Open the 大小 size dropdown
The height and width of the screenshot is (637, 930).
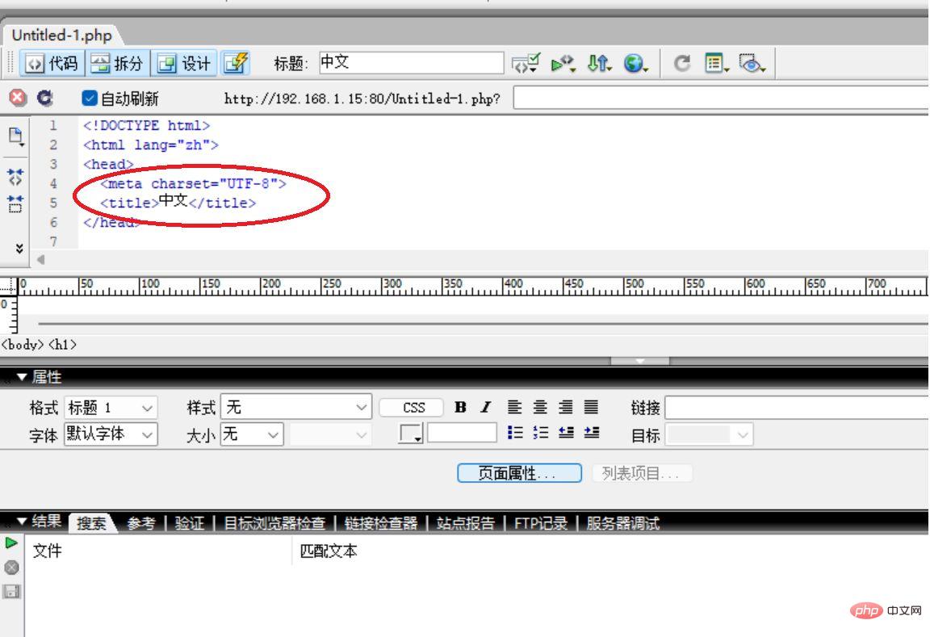252,434
